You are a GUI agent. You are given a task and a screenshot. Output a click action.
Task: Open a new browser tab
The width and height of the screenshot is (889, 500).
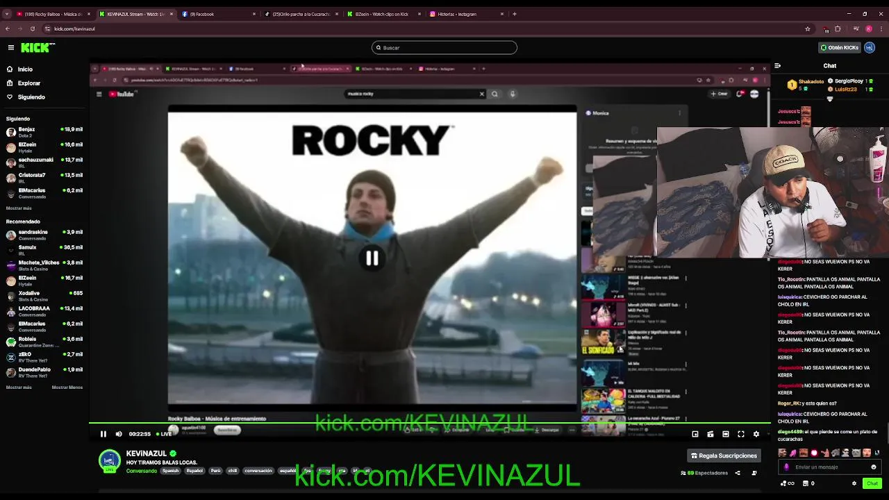click(515, 14)
